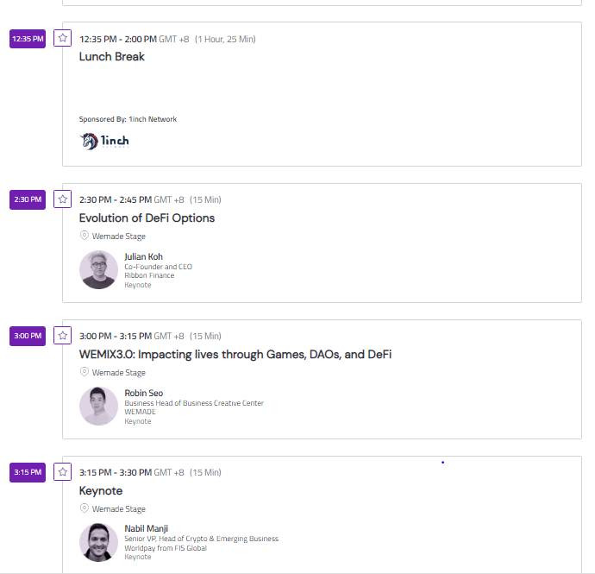Select Wemade Stage under WEMIX3.0 session

pos(119,373)
